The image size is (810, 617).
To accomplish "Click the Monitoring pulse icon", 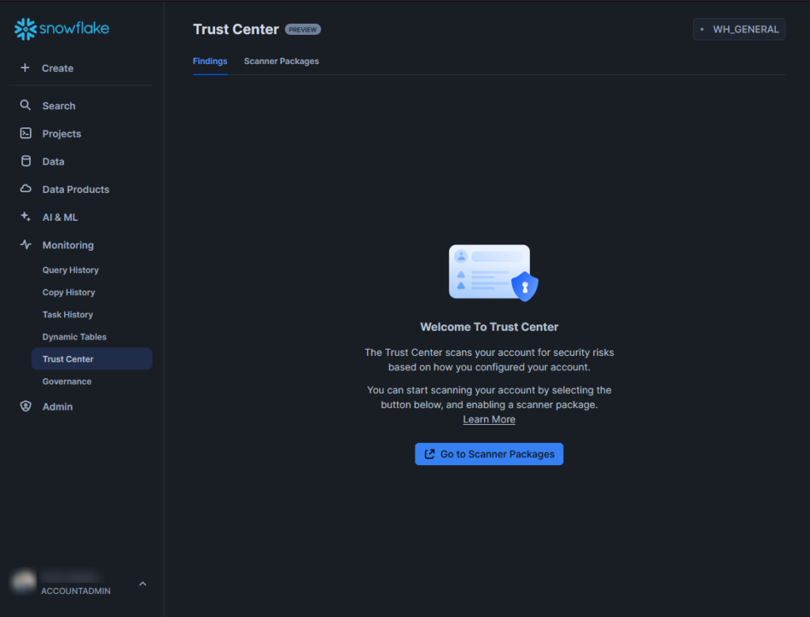I will [25, 244].
